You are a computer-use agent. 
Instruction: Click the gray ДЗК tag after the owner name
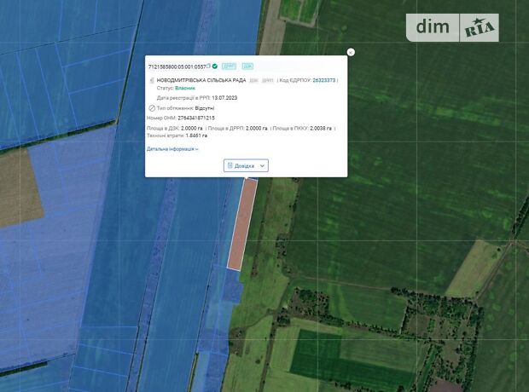point(253,80)
